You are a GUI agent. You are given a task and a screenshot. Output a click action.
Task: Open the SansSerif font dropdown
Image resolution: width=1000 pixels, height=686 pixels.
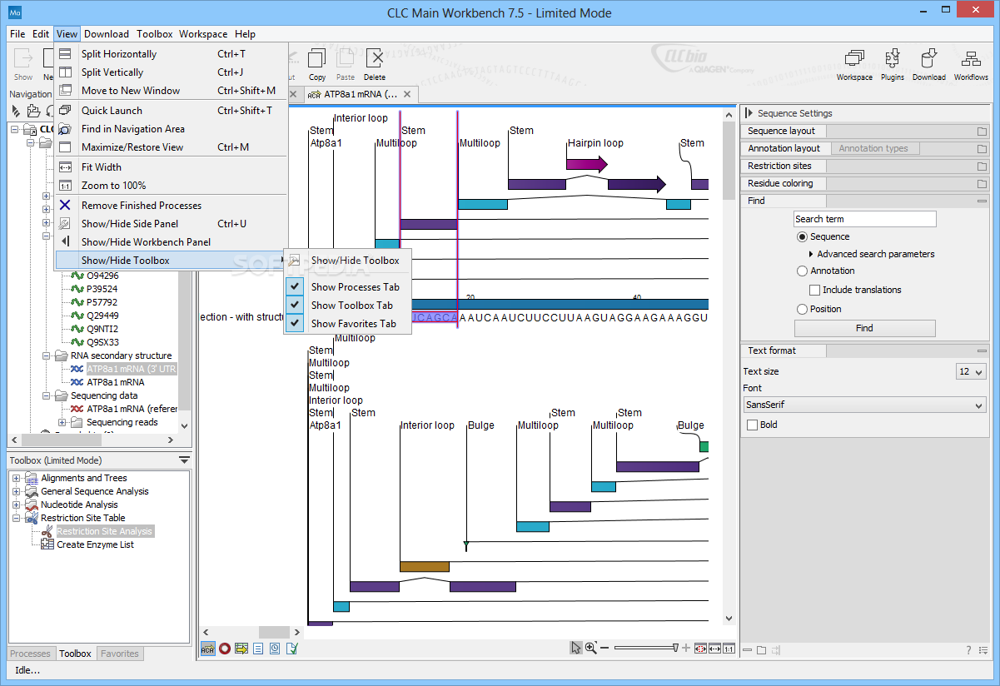[864, 405]
